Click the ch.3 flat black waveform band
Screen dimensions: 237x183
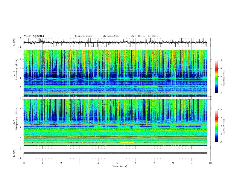coord(115,153)
